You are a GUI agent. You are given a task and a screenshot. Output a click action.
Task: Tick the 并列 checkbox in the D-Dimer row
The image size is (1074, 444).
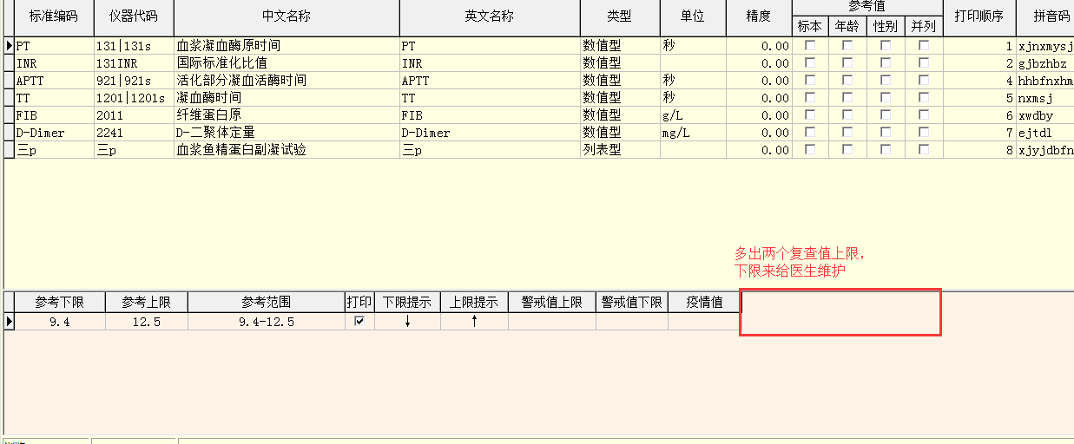point(924,132)
